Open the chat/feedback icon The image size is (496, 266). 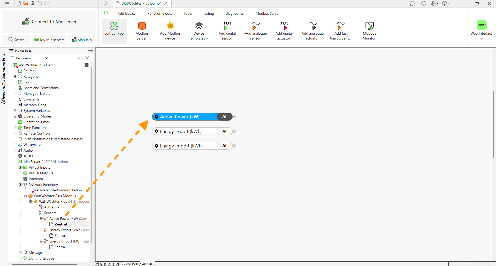[x=412, y=3]
